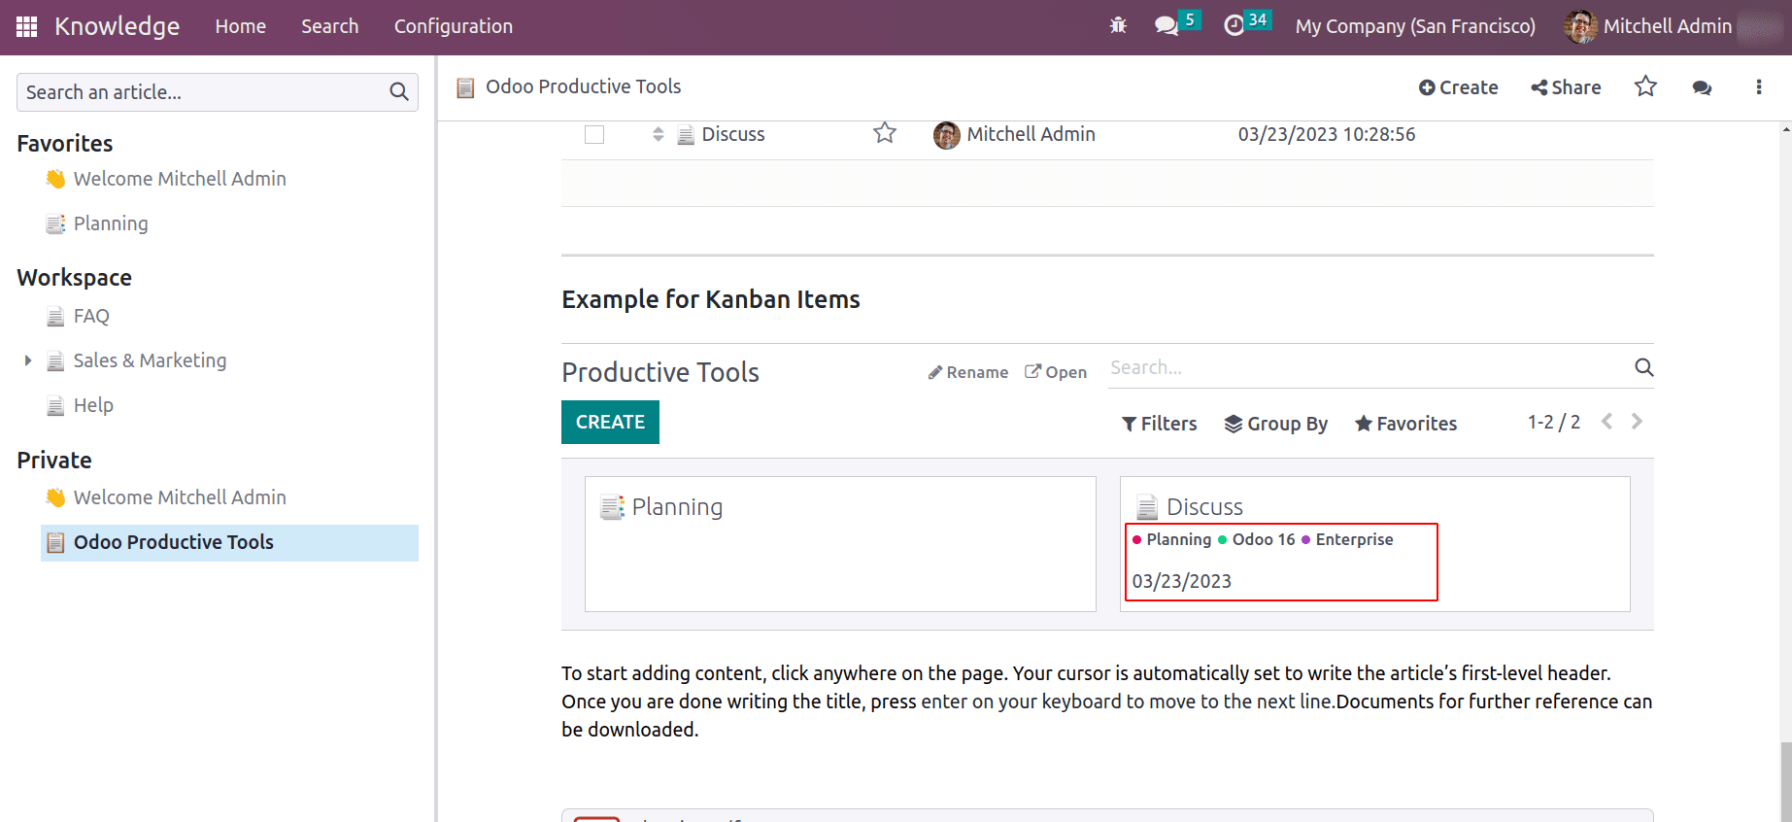Viewport: 1792px width, 822px height.
Task: Click the waving hand icon under Private
Action: click(55, 497)
